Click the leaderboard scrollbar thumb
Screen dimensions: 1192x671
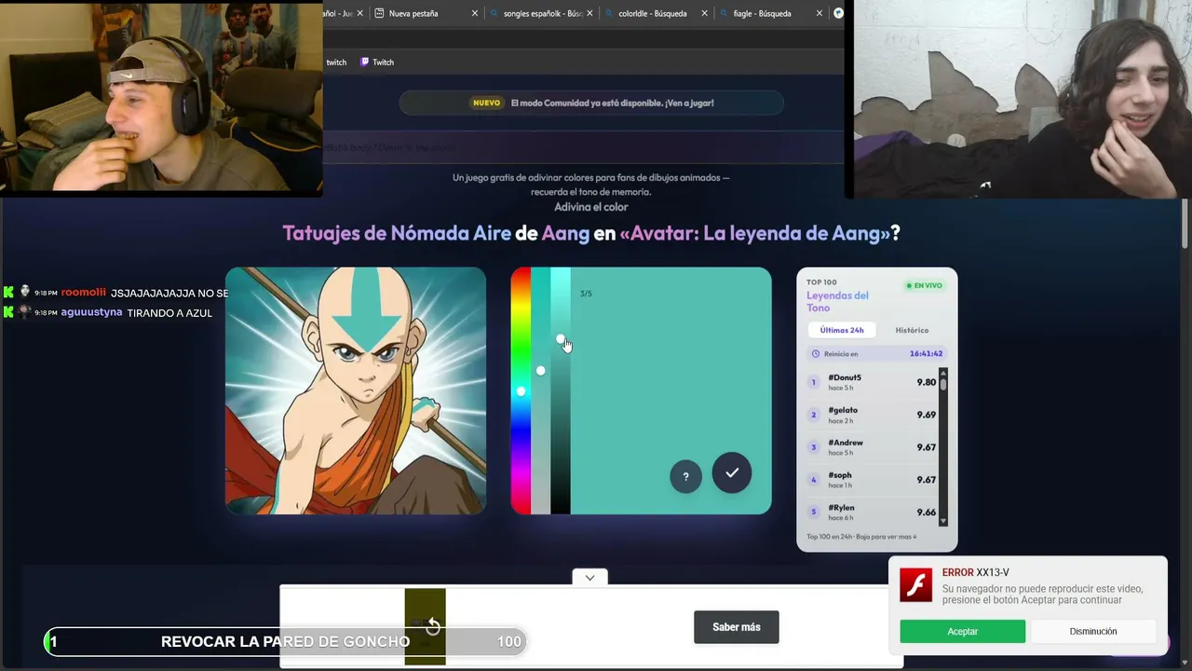[943, 383]
